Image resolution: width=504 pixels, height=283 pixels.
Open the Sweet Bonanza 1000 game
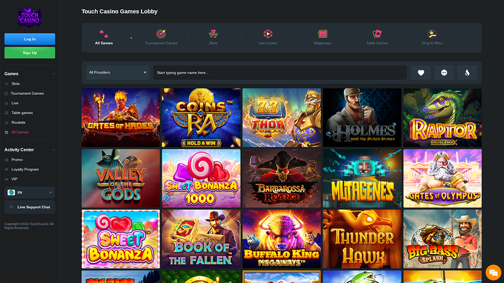tap(201, 178)
